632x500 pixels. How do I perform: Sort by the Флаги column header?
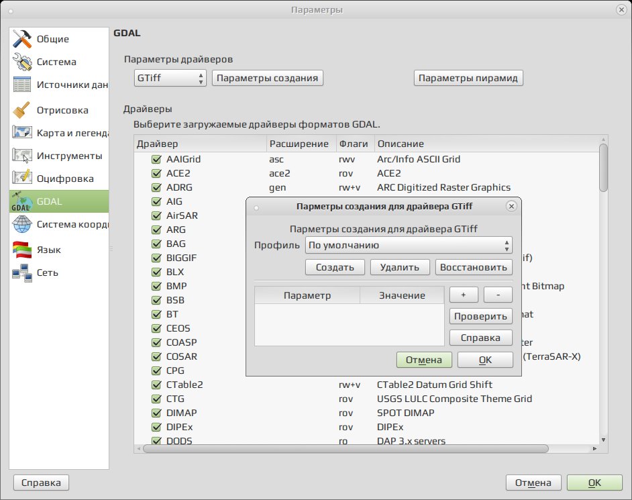[356, 144]
